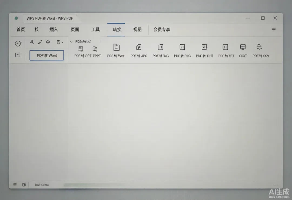The image size is (292, 200).
Task: Minimize the WPS PDF window
Action: pos(248,18)
